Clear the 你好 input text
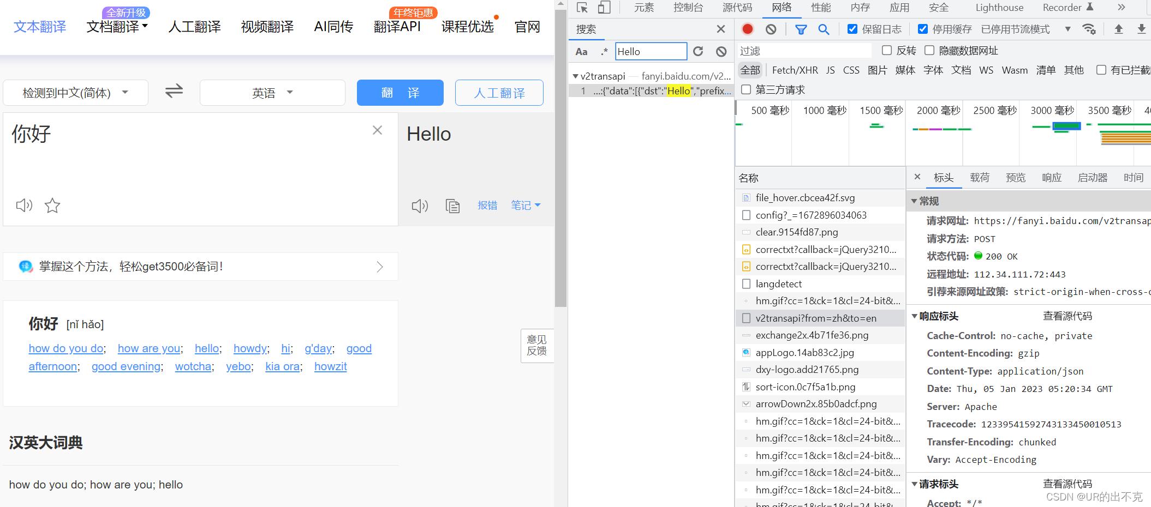The width and height of the screenshot is (1151, 507). pyautogui.click(x=377, y=130)
